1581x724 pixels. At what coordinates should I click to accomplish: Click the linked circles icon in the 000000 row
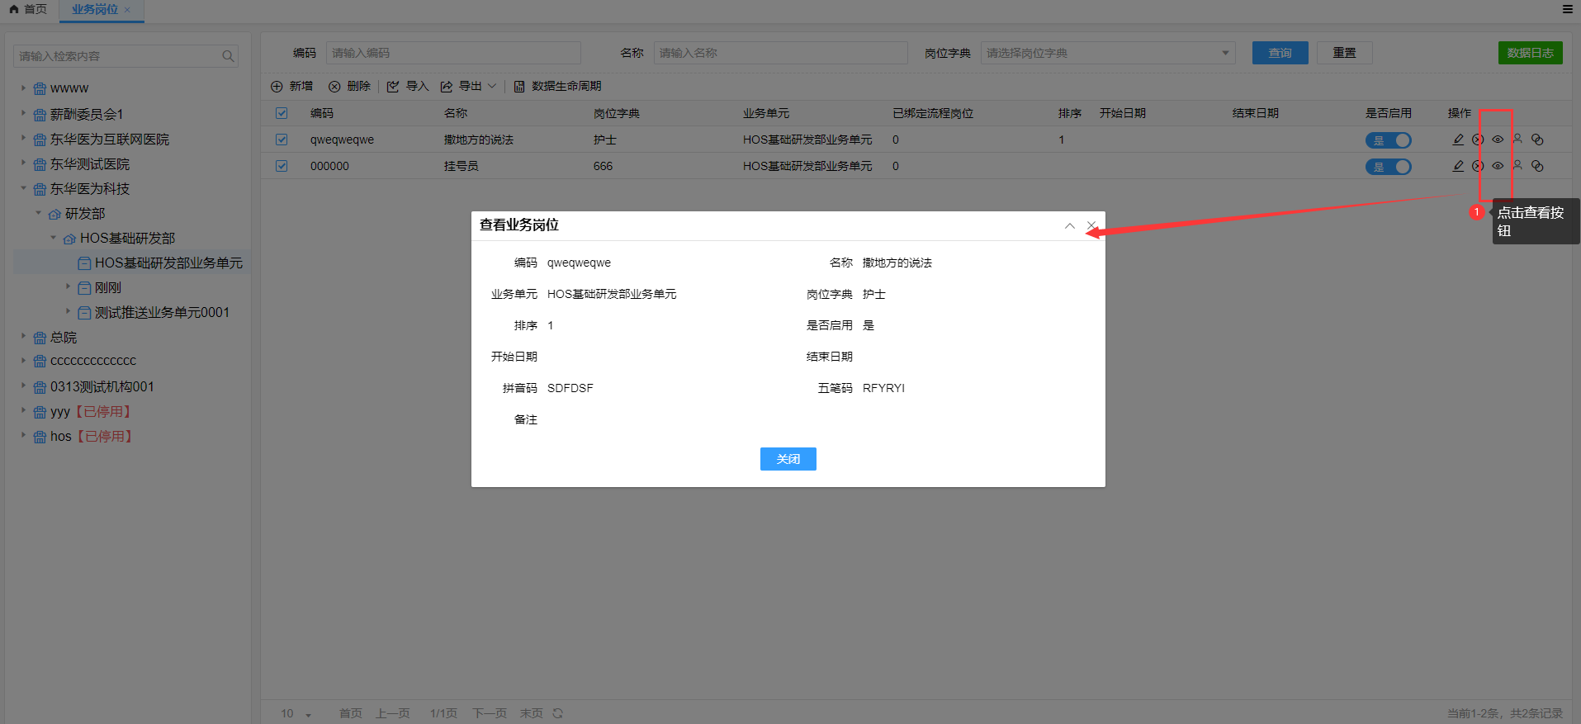[1537, 166]
